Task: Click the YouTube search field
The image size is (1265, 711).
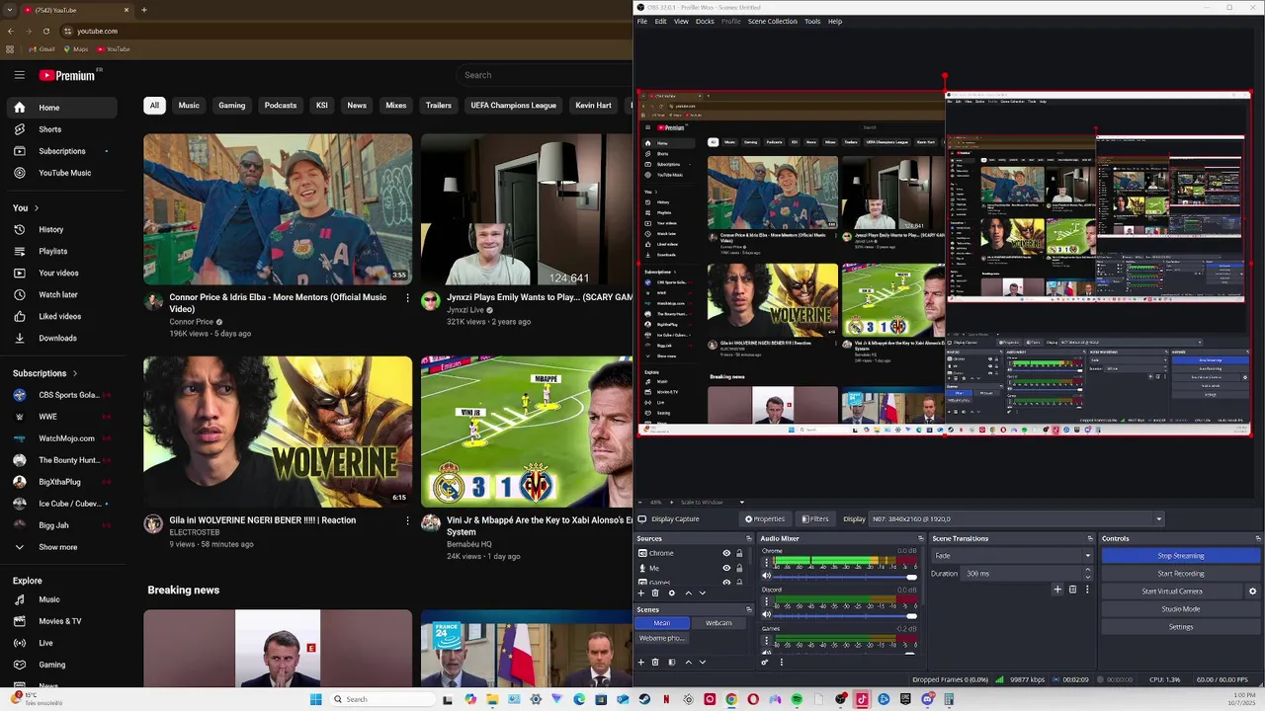Action: [546, 75]
